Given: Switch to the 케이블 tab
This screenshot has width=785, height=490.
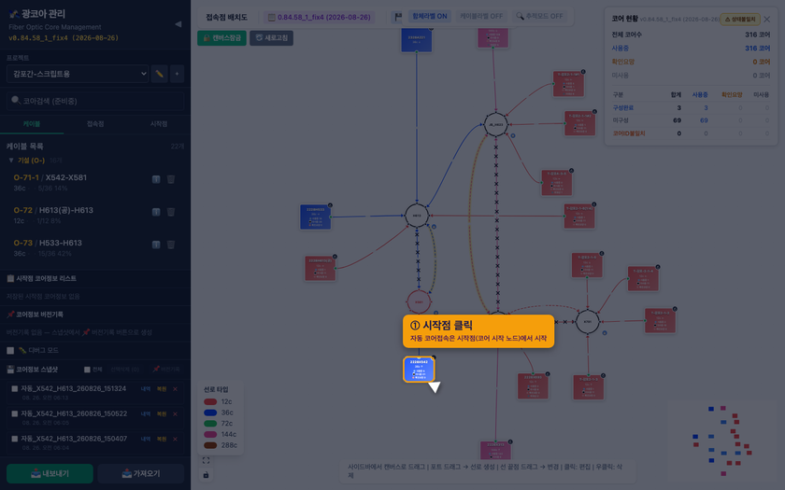Looking at the screenshot, I should pos(32,124).
